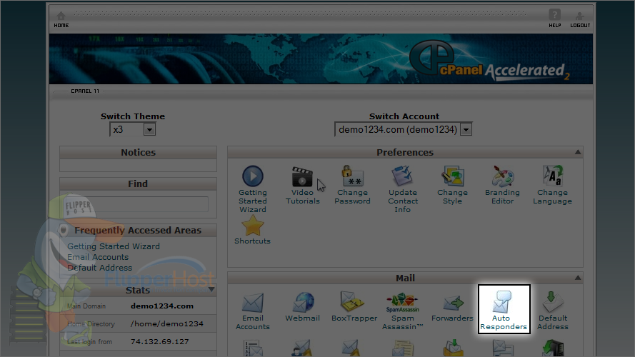Click the CPANEL 11 label
Screen dimensions: 635x357
pos(85,91)
